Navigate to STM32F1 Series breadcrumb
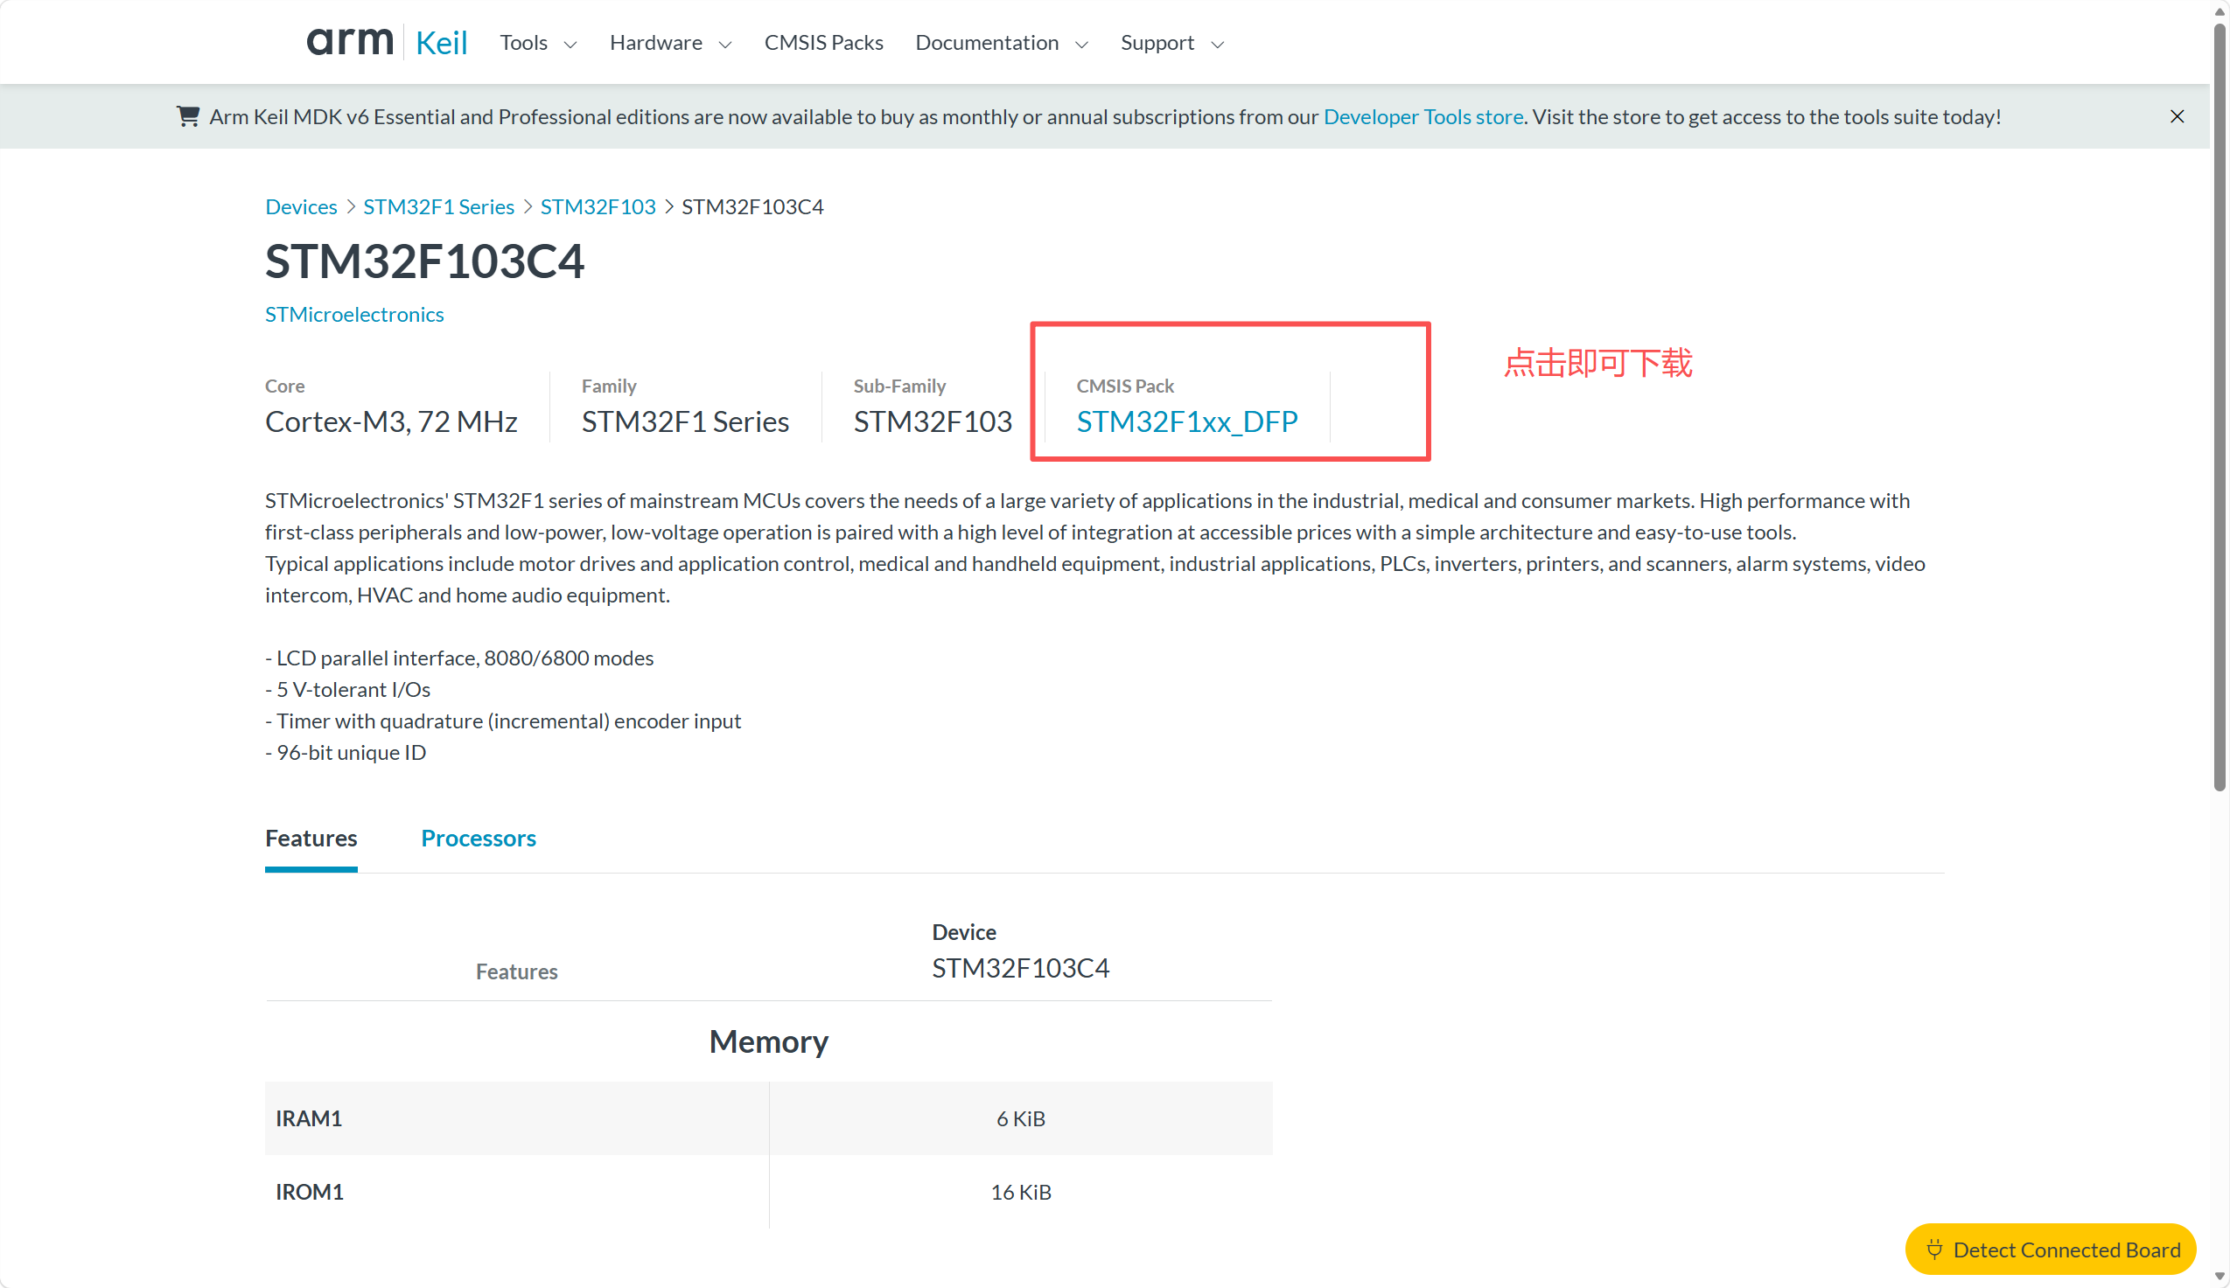2230x1288 pixels. [x=438, y=206]
